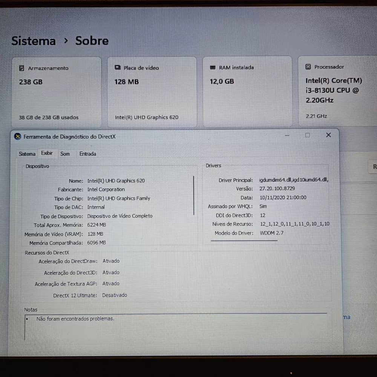The width and height of the screenshot is (377, 377).
Task: Select driver version '27.20.100.8729'
Action: (277, 188)
